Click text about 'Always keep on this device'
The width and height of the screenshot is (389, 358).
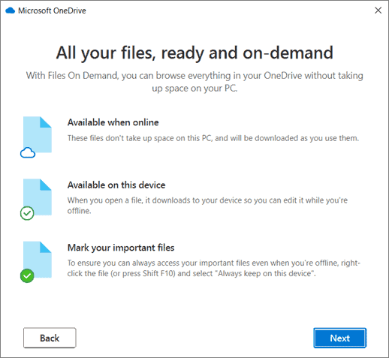213,268
